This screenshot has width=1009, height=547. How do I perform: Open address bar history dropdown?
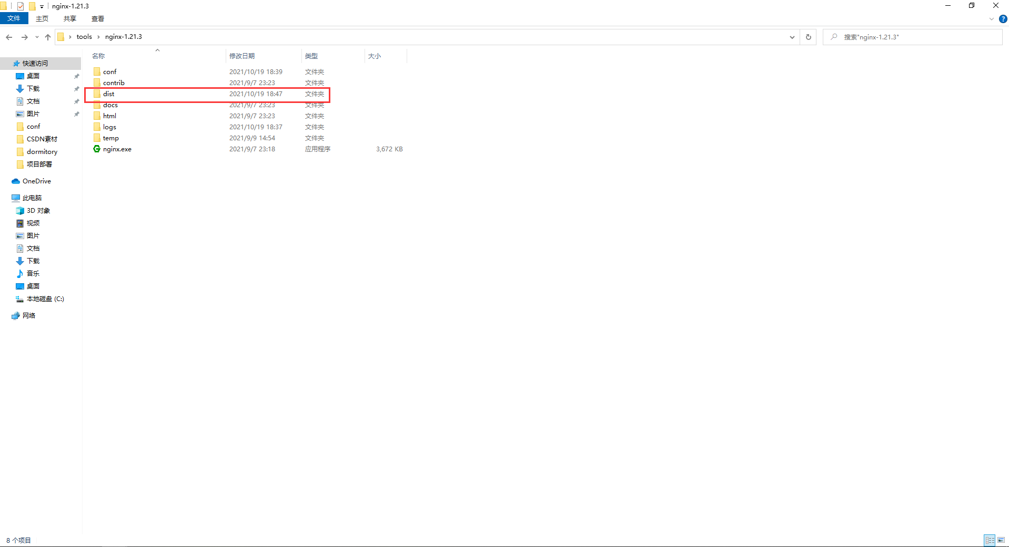pos(792,37)
